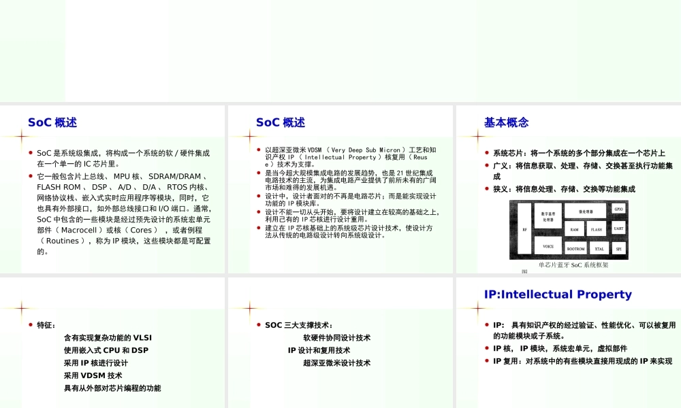Select the RF block in the SoC diagram
This screenshot has height=408, width=681.
[x=524, y=230]
